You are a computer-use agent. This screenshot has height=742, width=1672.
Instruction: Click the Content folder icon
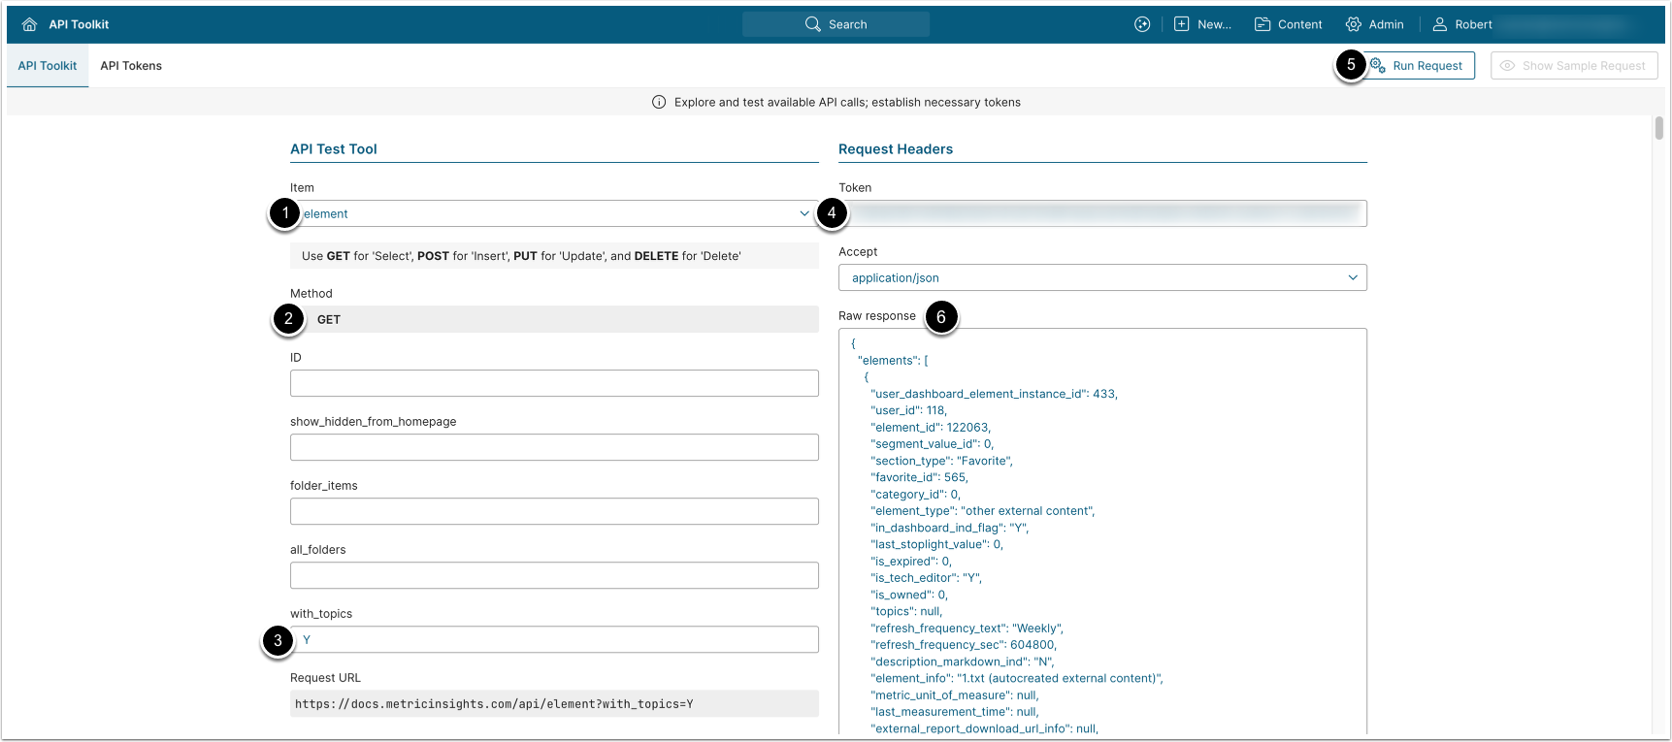click(x=1262, y=24)
